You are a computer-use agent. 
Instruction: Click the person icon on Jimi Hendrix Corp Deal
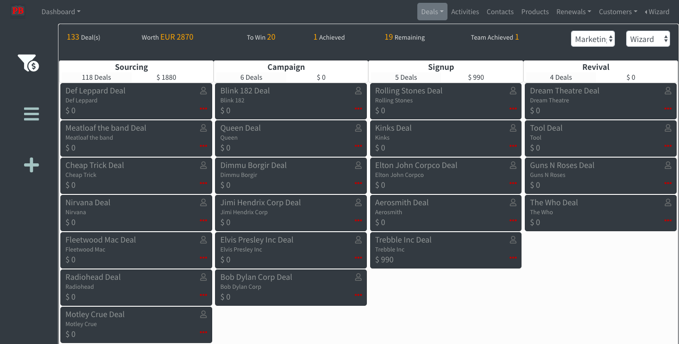click(358, 202)
